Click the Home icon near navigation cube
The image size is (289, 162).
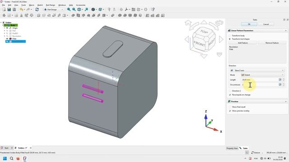click(188, 23)
